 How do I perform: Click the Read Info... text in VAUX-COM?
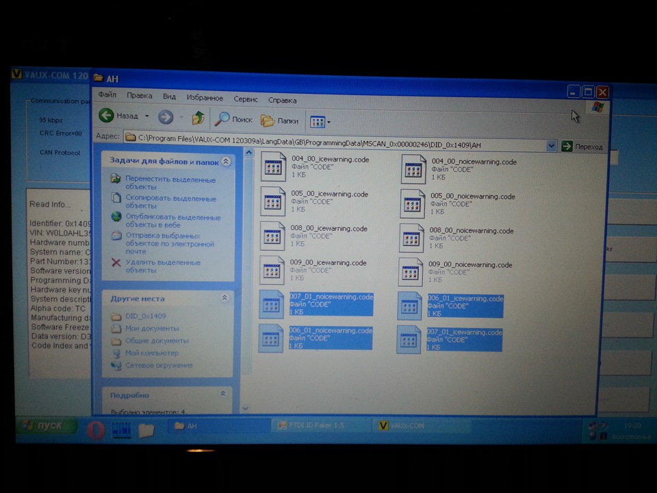coord(50,204)
